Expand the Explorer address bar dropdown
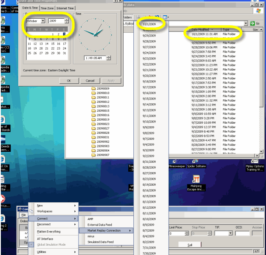Image resolution: width=266 pixels, height=255 pixels. [x=246, y=23]
